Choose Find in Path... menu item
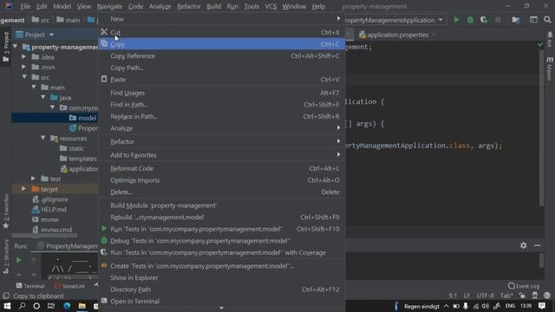The image size is (555, 312). 221,104
